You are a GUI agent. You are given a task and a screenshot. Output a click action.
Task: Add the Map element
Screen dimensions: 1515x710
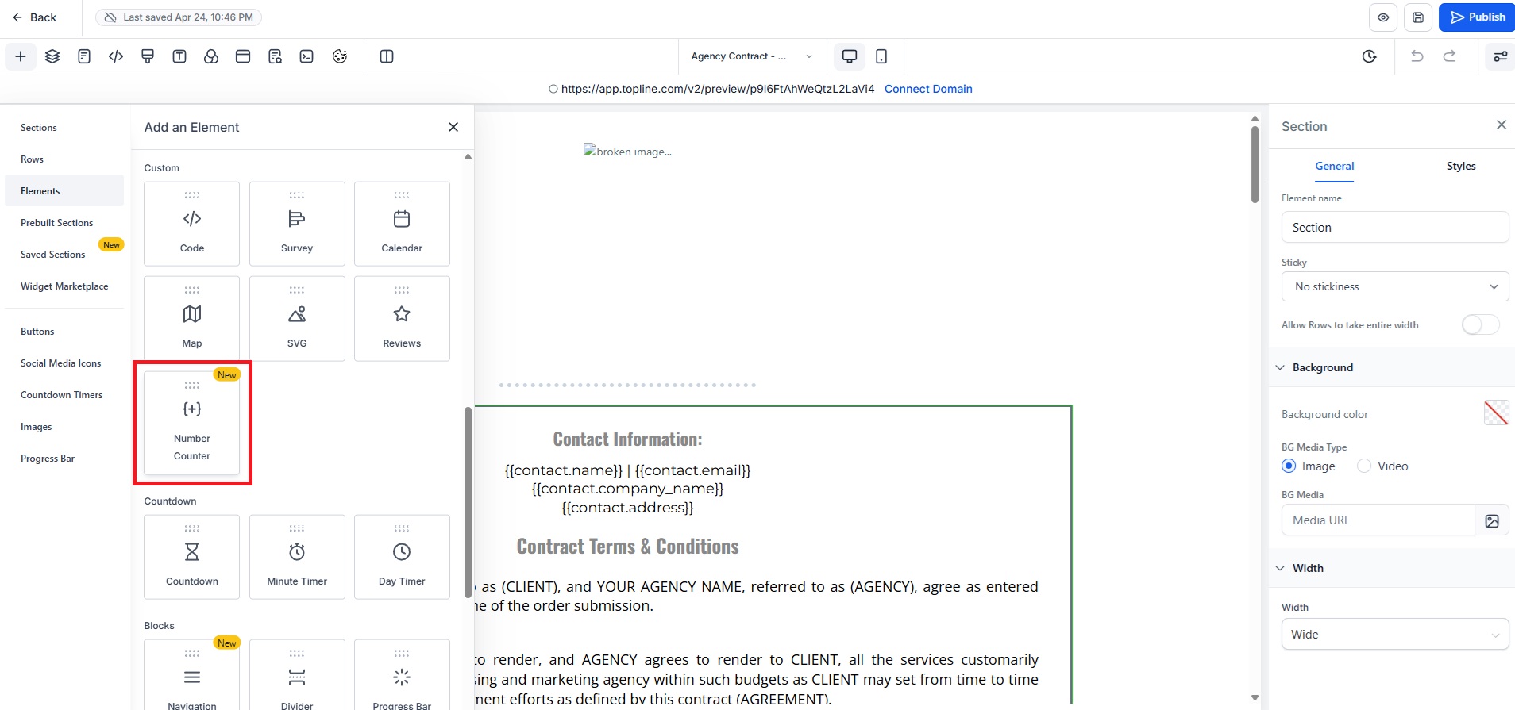(x=192, y=319)
